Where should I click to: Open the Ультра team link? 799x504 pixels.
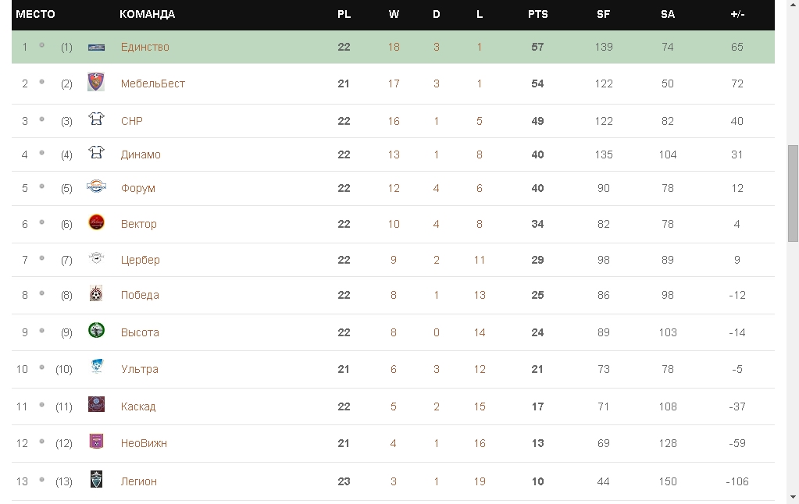139,369
